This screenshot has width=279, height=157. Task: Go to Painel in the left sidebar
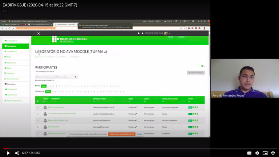(x=9, y=68)
